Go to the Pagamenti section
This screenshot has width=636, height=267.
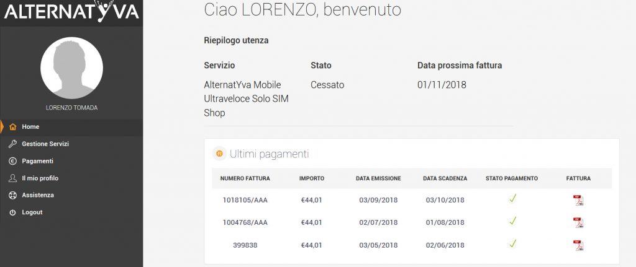pos(37,161)
